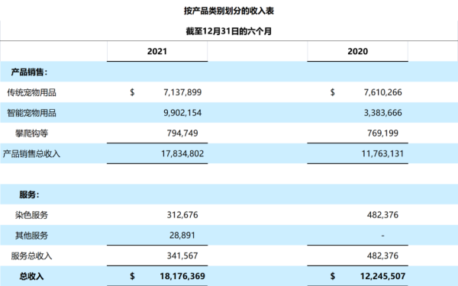Select the 产品销售 section label
Screen dimensions: 458x286
(x=29, y=72)
